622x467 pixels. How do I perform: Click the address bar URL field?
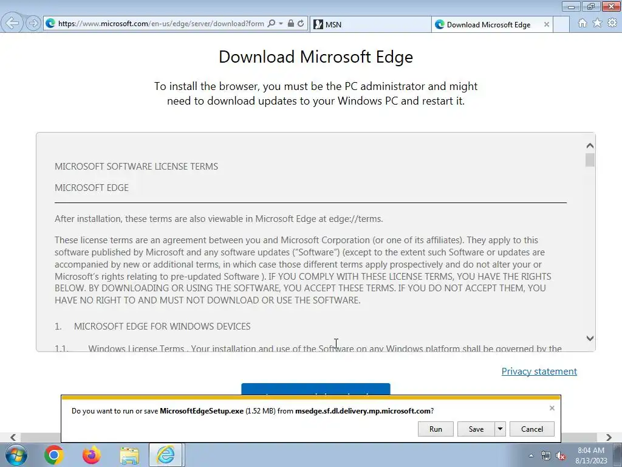(160, 24)
